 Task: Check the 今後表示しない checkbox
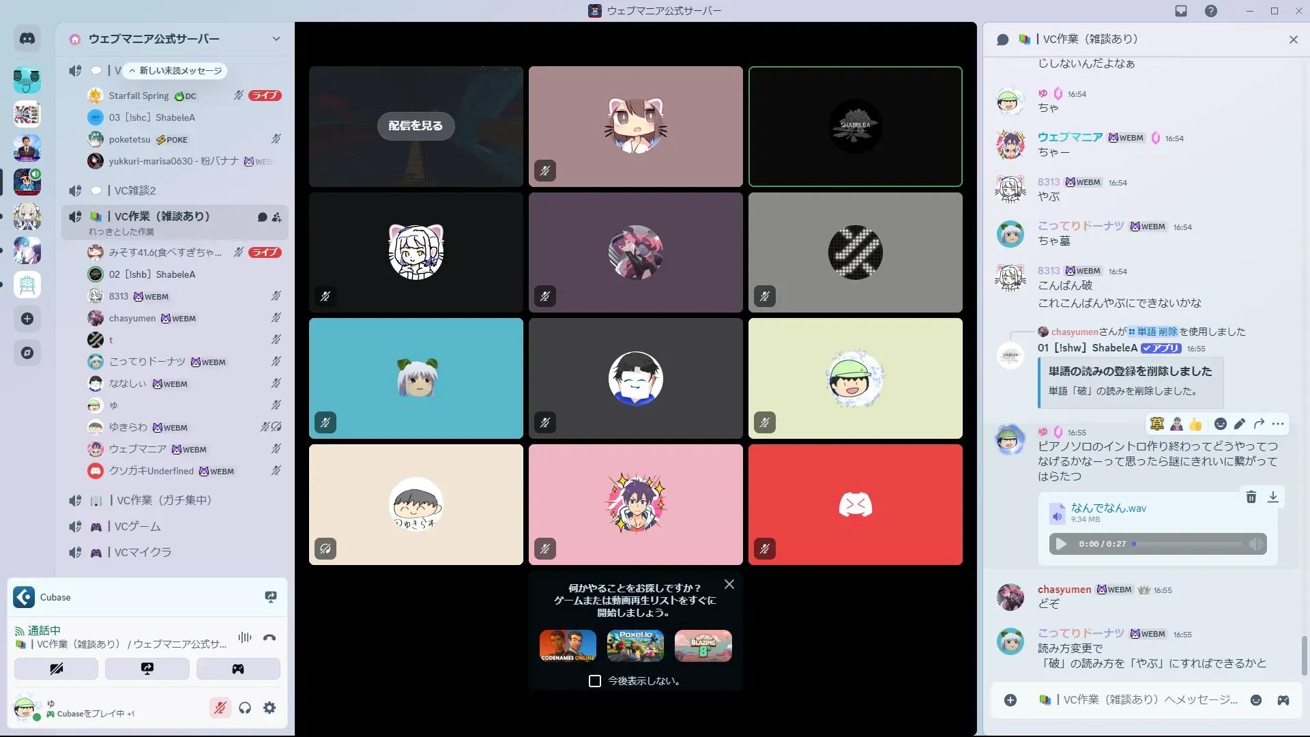click(595, 681)
